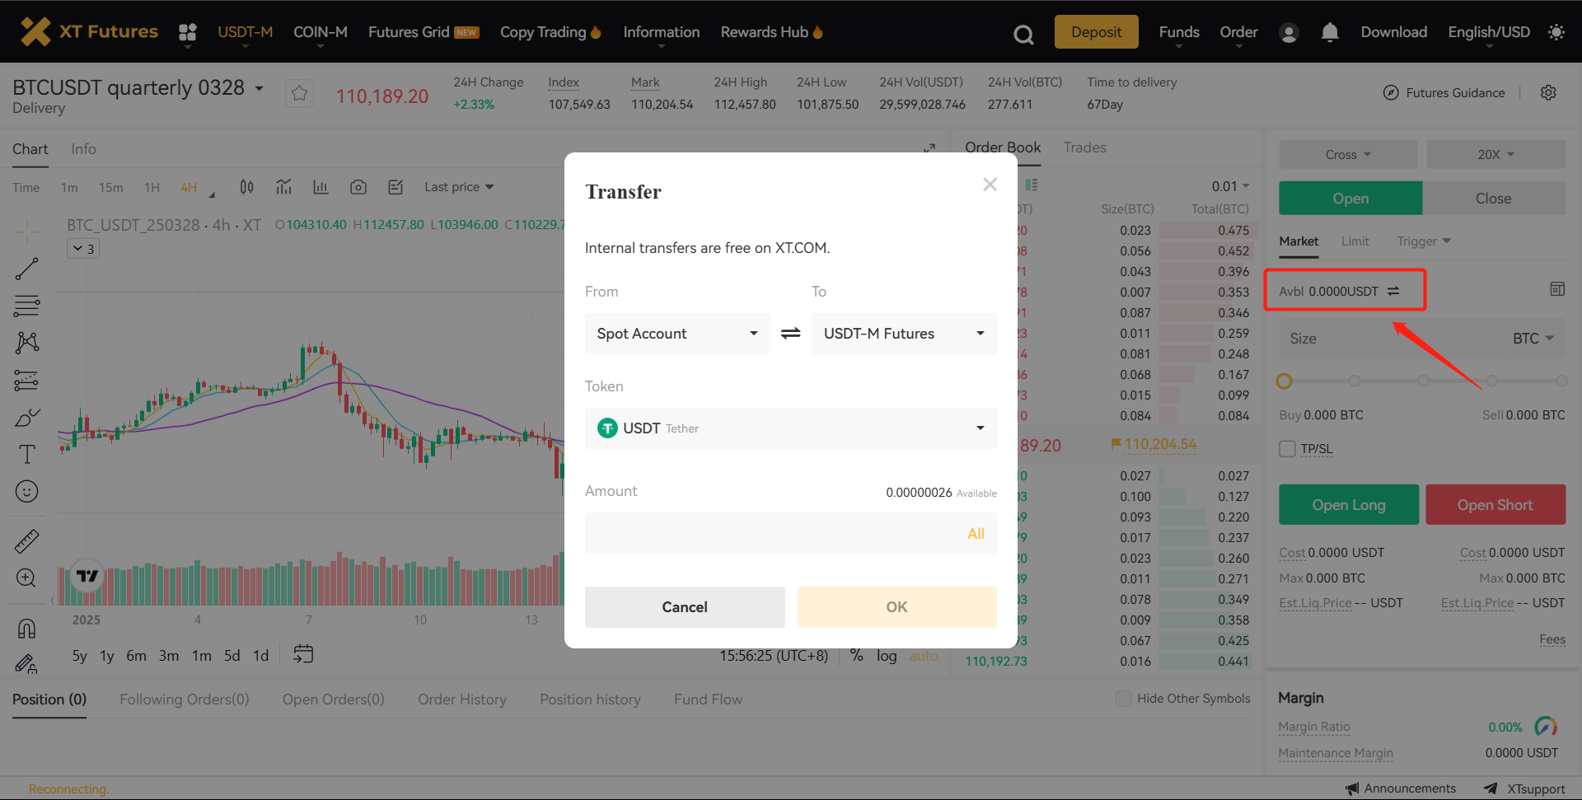Check Hide Other Symbols
The image size is (1582, 800).
click(1123, 699)
